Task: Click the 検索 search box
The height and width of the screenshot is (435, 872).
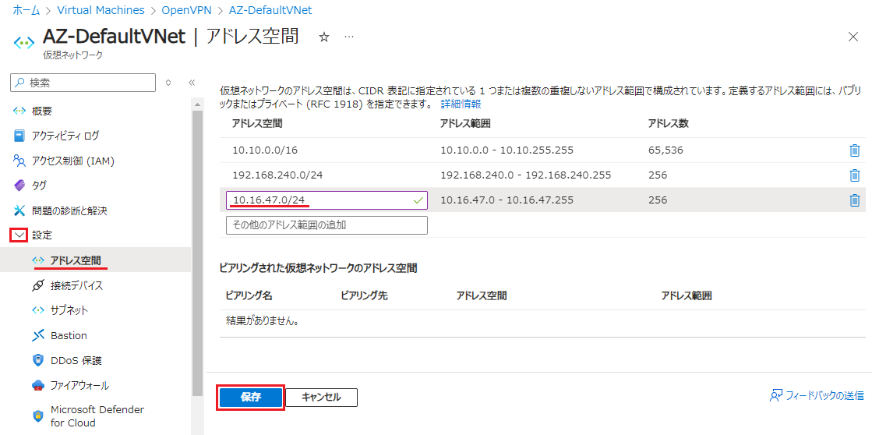Action: (x=83, y=83)
